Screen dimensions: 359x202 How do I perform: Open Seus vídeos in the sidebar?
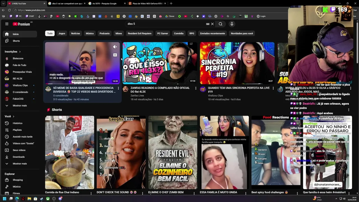click(x=20, y=150)
